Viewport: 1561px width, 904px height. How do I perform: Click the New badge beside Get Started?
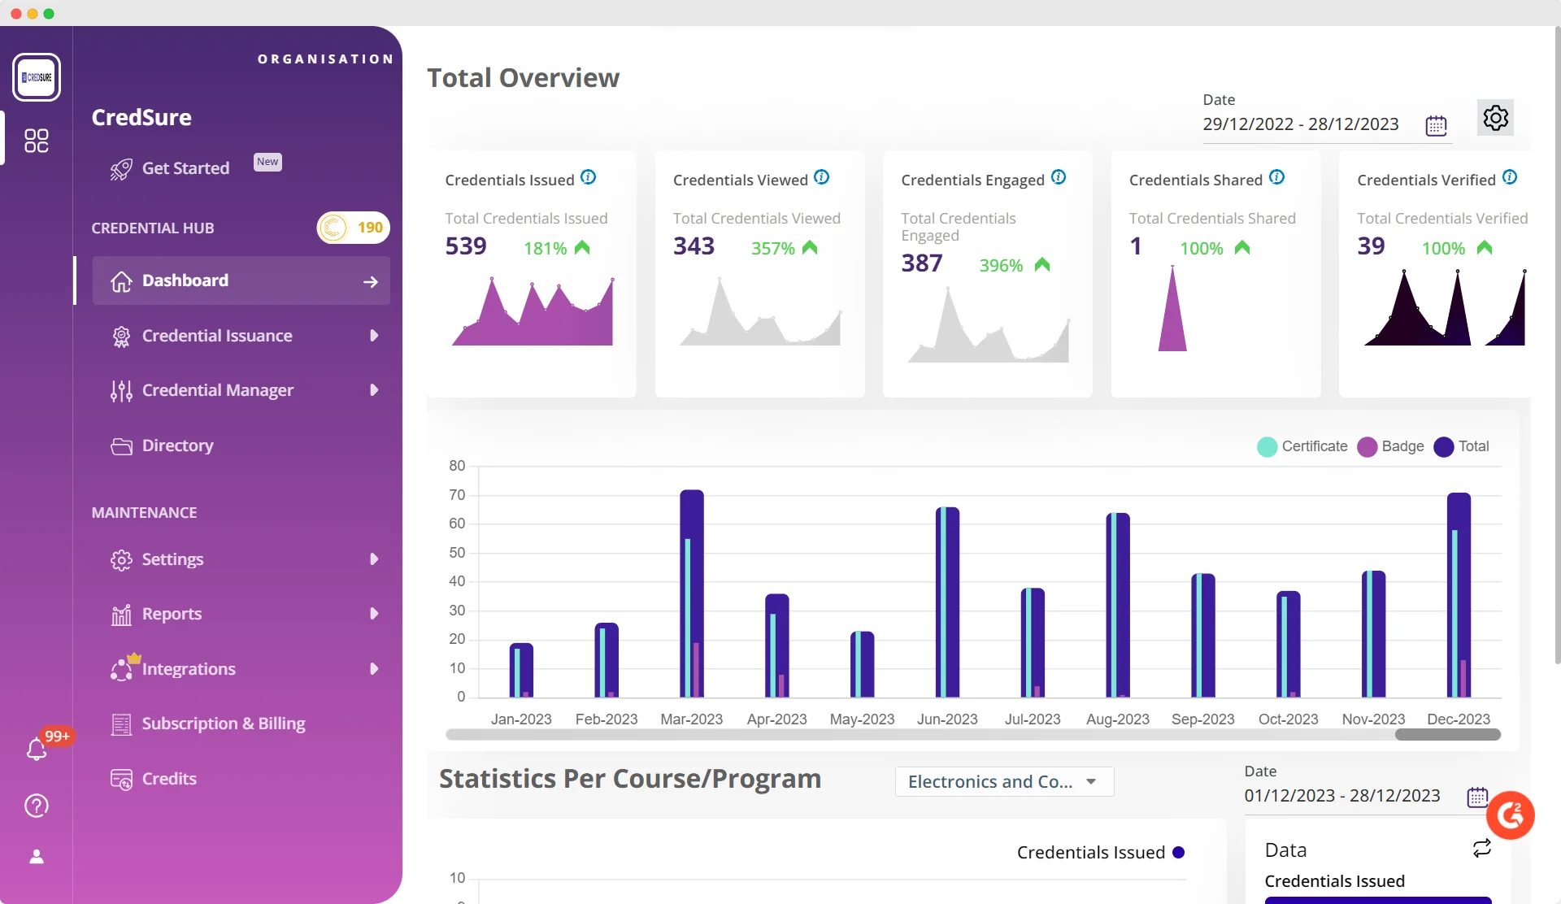click(x=267, y=162)
